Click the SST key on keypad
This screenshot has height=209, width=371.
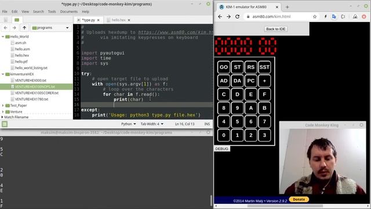pyautogui.click(x=264, y=67)
